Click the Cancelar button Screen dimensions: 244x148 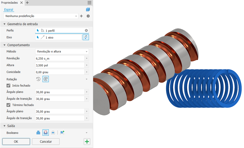[x=46, y=142]
